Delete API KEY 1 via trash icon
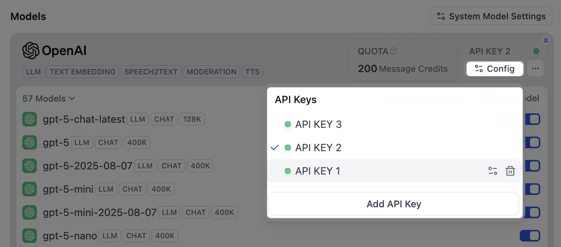 pos(510,171)
